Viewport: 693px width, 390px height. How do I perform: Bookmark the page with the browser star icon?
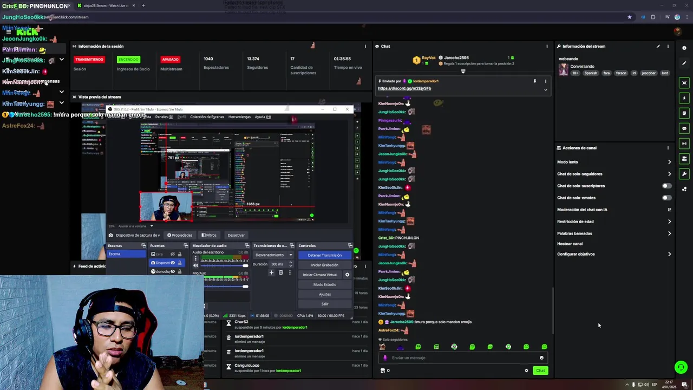pos(629,17)
